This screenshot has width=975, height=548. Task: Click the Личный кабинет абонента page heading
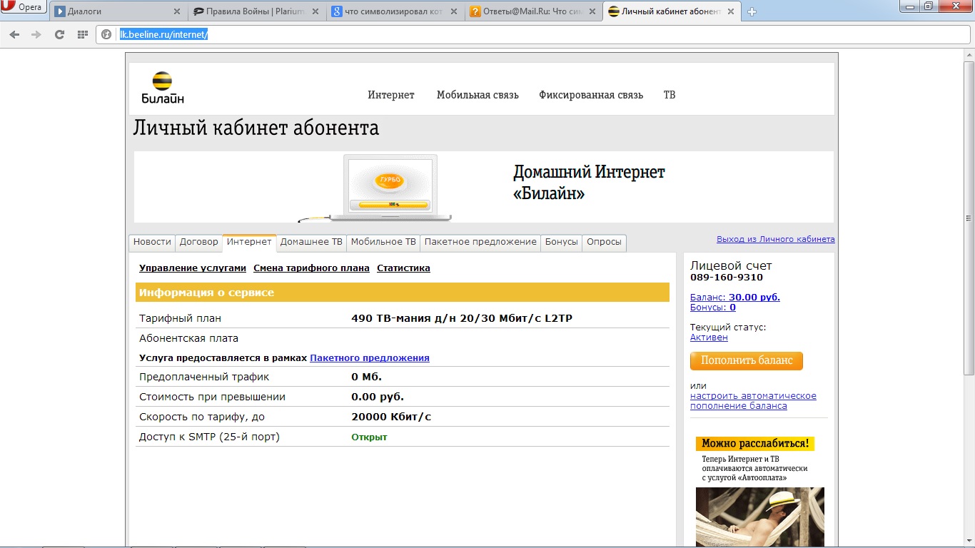256,128
